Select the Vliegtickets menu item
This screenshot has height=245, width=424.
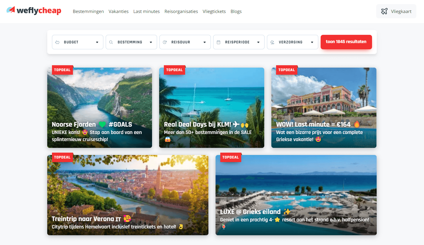[214, 12]
